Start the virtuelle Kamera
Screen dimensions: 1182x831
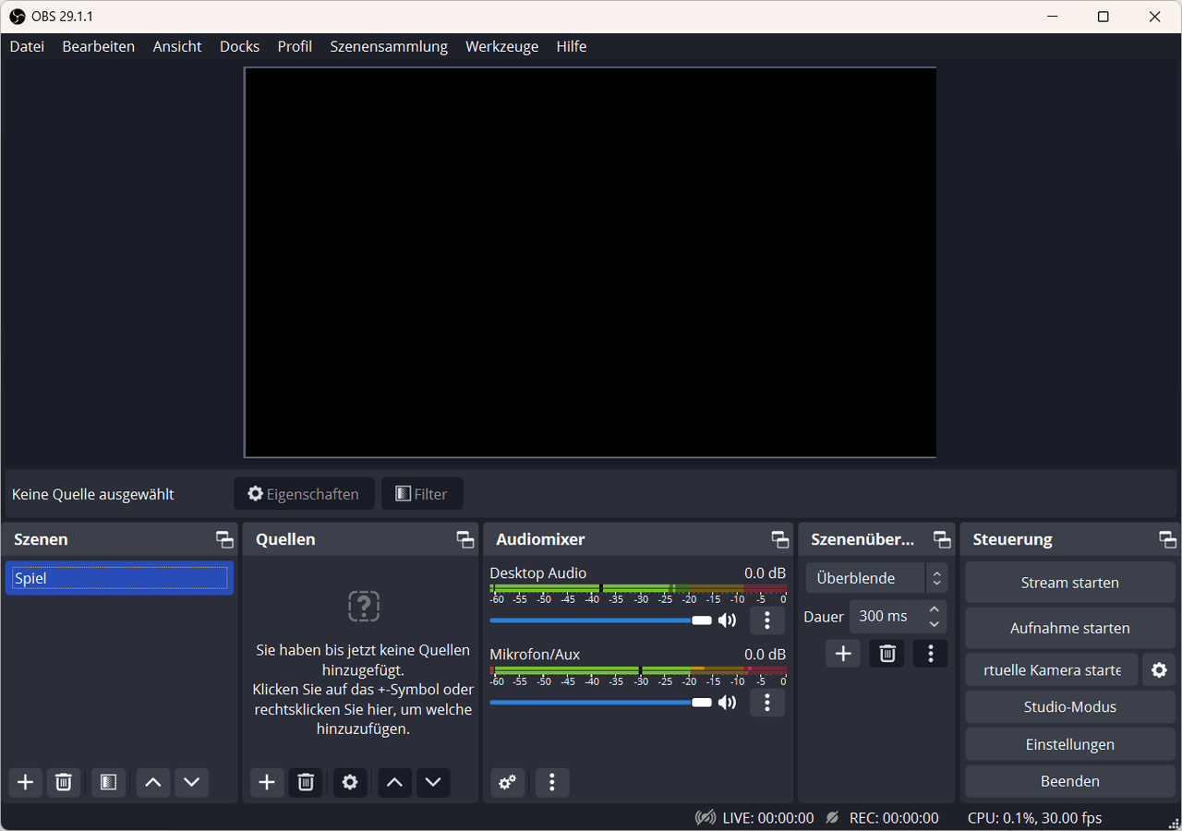[1052, 670]
